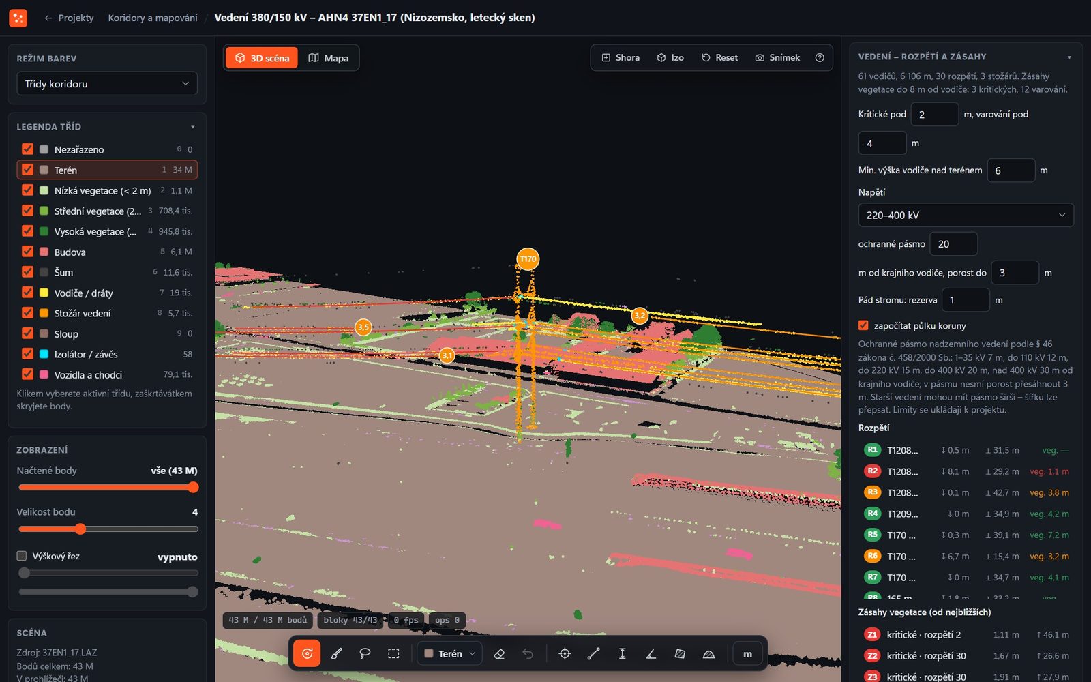1091x682 pixels.
Task: Toggle the Stožár vedení checkbox
Action: [27, 313]
